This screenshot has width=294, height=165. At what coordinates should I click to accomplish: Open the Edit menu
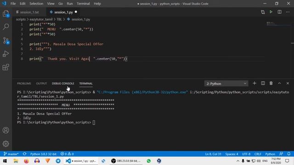[23, 4]
